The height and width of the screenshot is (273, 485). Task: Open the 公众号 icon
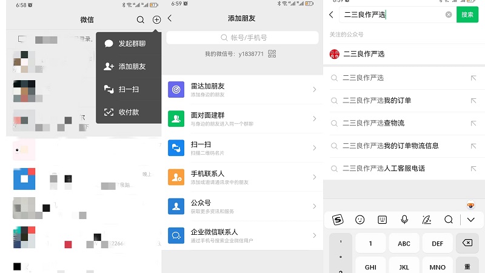(x=176, y=206)
